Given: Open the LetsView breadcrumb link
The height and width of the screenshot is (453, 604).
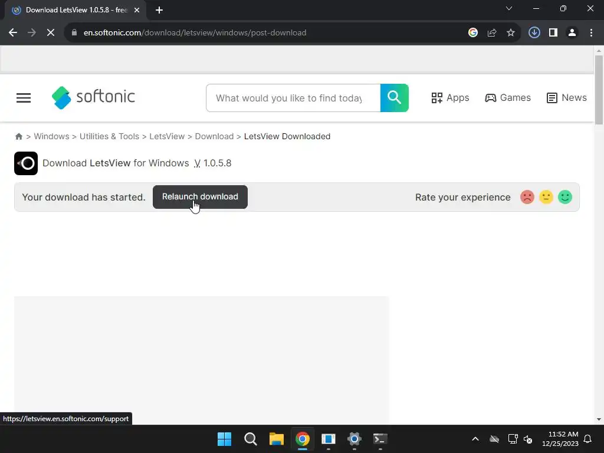Looking at the screenshot, I should pos(167,136).
